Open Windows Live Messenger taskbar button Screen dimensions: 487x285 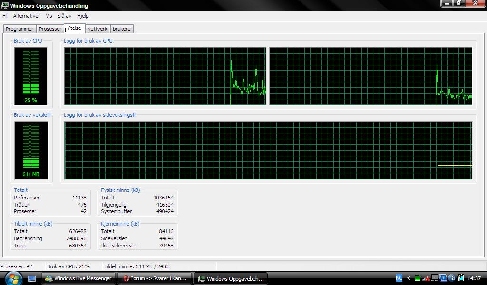78,278
